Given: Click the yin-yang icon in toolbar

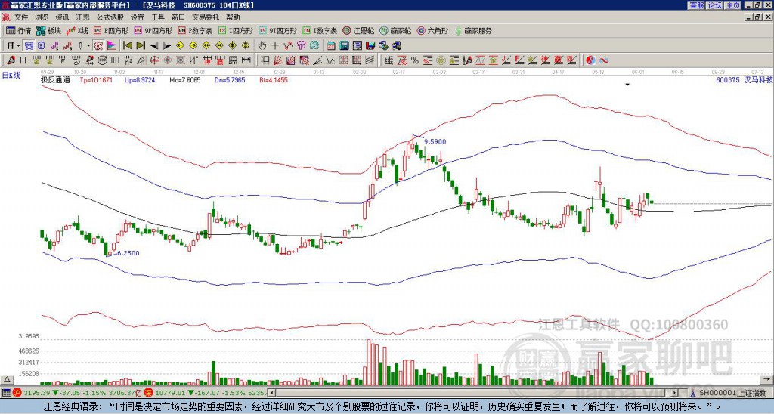Looking at the screenshot, I should 590,60.
